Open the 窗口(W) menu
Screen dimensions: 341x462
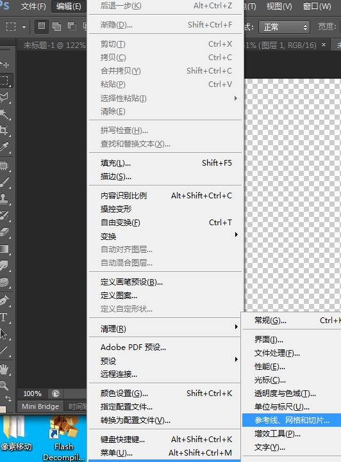click(x=317, y=6)
